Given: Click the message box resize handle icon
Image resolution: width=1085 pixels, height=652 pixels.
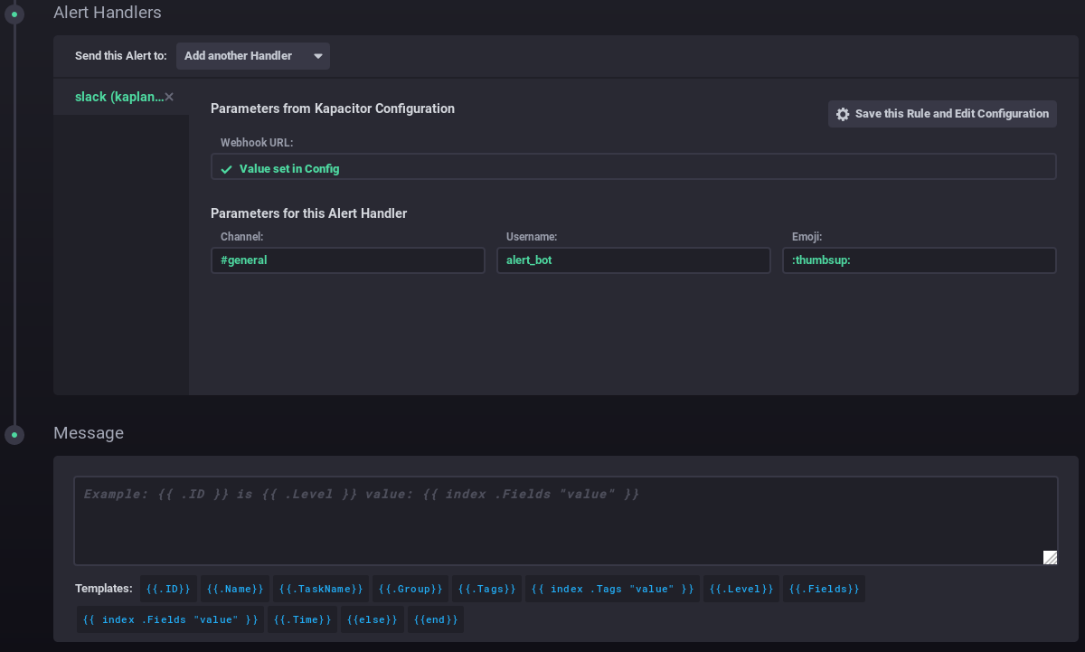Looking at the screenshot, I should pos(1050,557).
